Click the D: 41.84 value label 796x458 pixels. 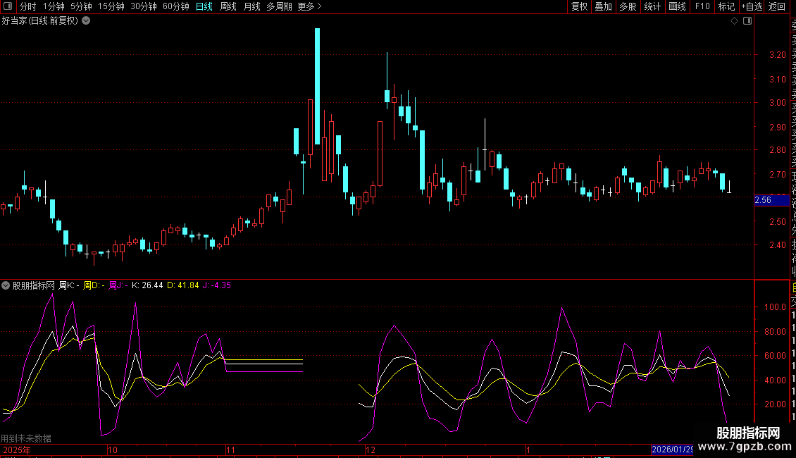(182, 285)
